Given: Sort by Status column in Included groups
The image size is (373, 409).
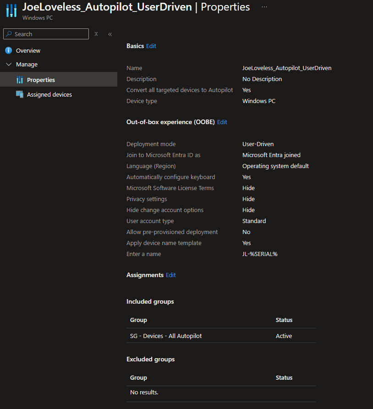Looking at the screenshot, I should coord(284,320).
